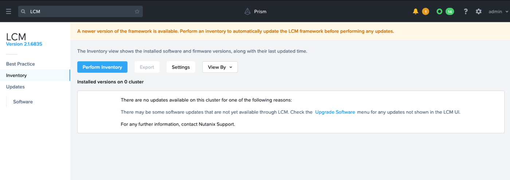This screenshot has height=180, width=510.
Task: Bookmark search with the star icon
Action: tap(137, 11)
